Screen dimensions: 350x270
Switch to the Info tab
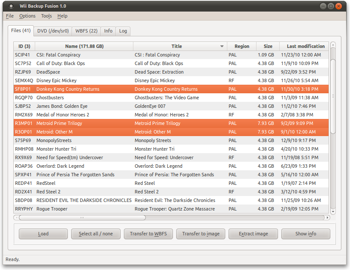(x=108, y=31)
